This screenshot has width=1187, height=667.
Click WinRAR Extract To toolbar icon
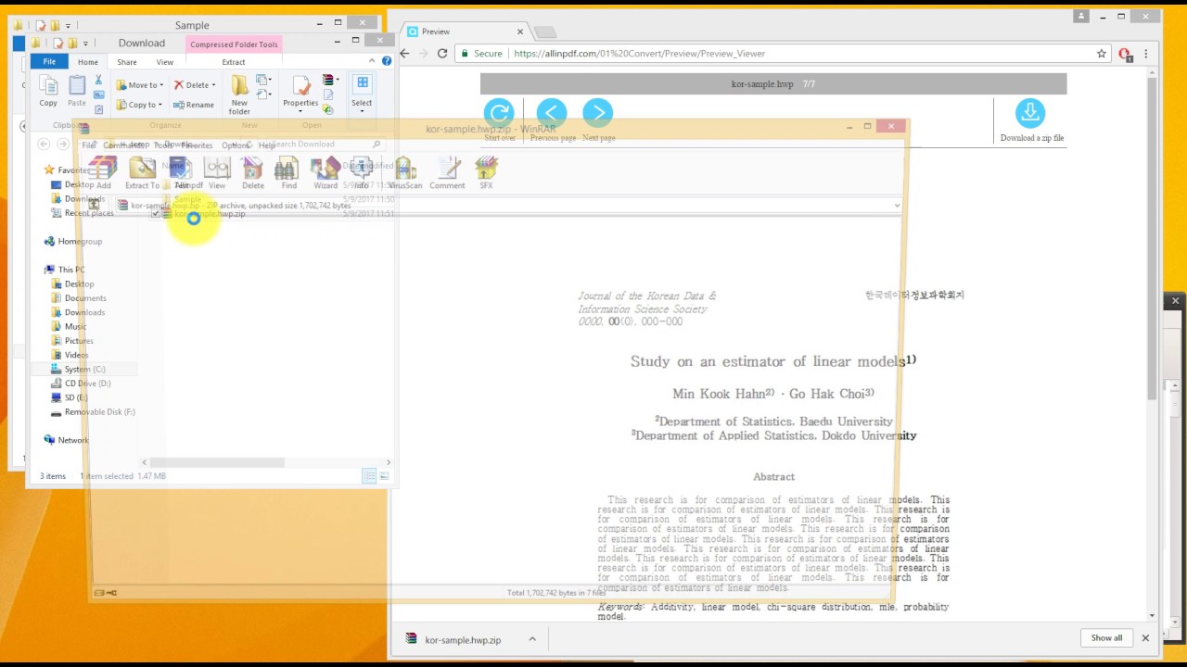pos(142,168)
